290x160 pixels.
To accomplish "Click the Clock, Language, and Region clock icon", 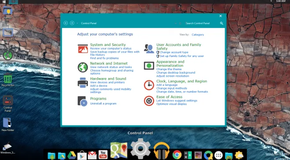I will click(x=149, y=85).
